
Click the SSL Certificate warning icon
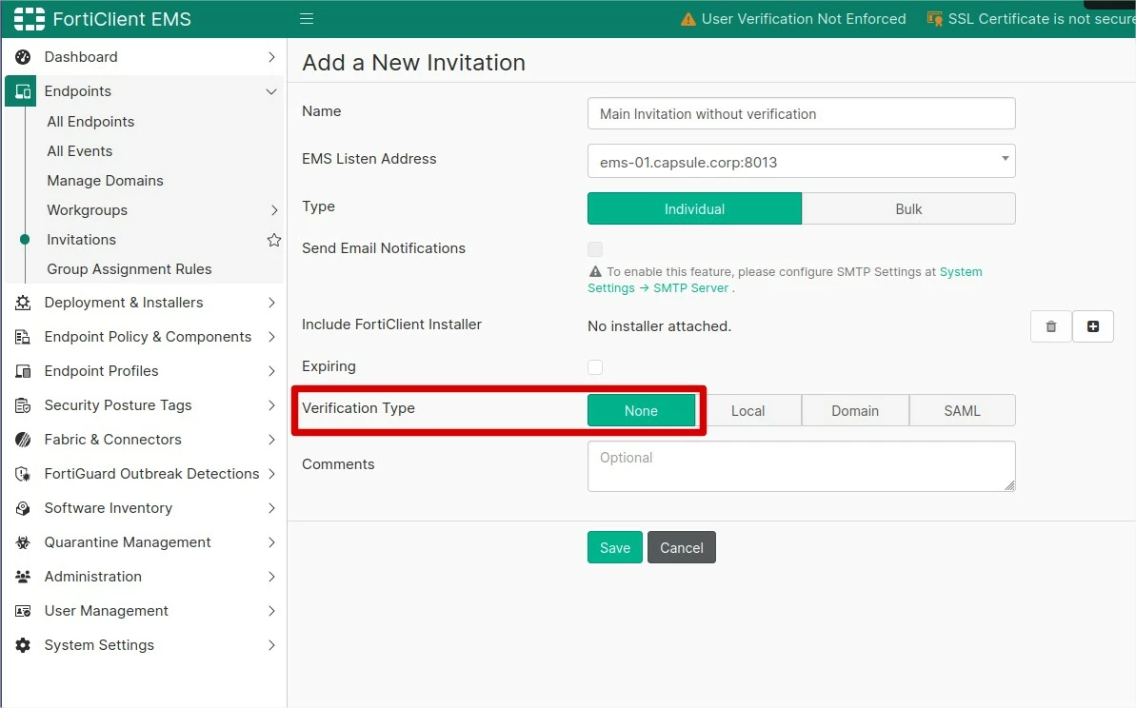tap(934, 19)
